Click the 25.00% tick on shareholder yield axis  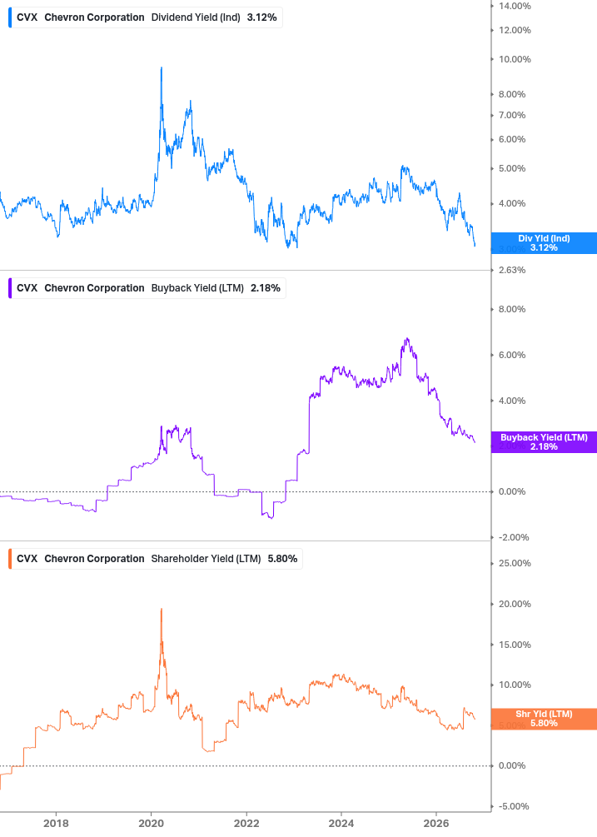coord(515,563)
